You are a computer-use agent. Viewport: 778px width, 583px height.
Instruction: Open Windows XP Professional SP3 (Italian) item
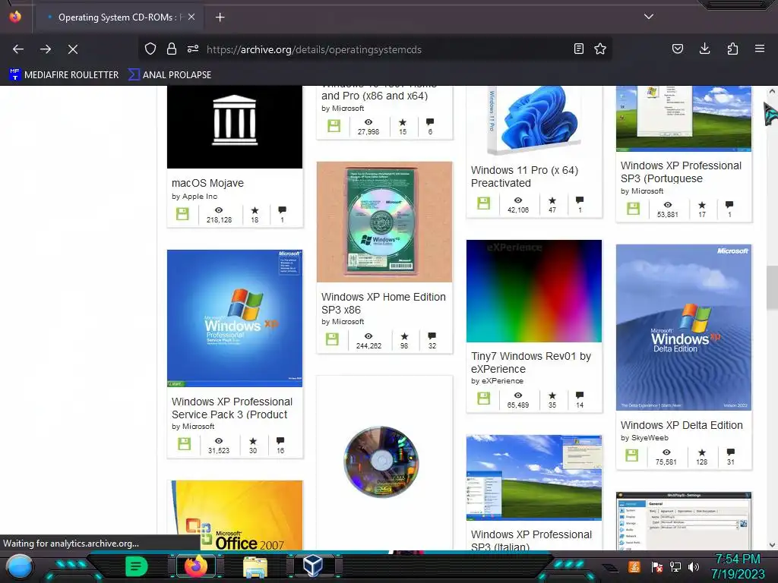coord(531,540)
